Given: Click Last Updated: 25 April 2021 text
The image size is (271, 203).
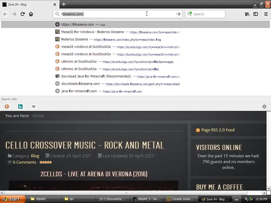Looking at the screenshot, I should click(x=128, y=156).
